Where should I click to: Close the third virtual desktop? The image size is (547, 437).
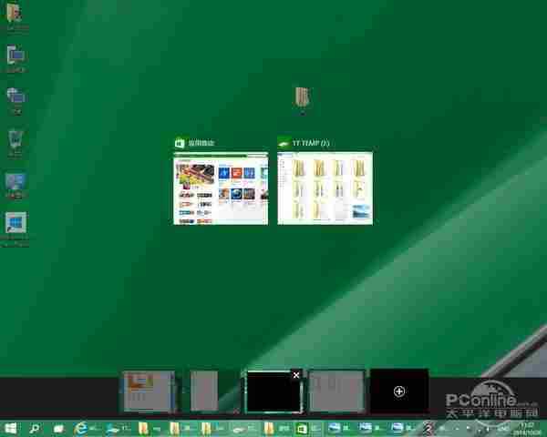[x=295, y=374]
